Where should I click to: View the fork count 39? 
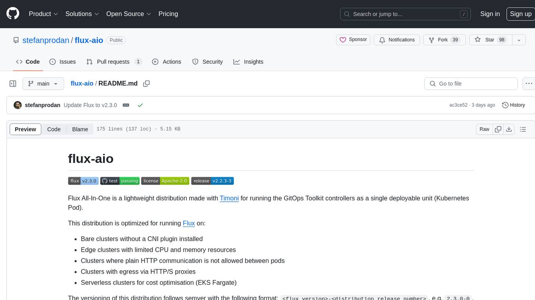[455, 40]
